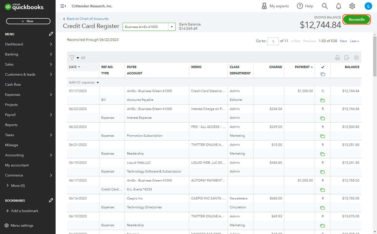Click the + New button
This screenshot has width=377, height=234.
click(28, 21)
